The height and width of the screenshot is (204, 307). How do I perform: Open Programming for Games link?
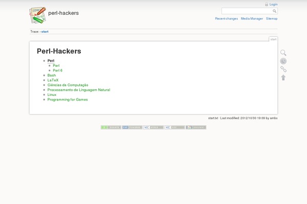[x=68, y=99]
